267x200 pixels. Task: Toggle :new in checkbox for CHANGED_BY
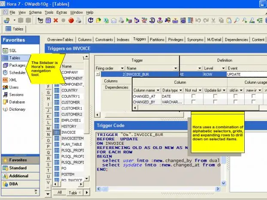coord(254,102)
